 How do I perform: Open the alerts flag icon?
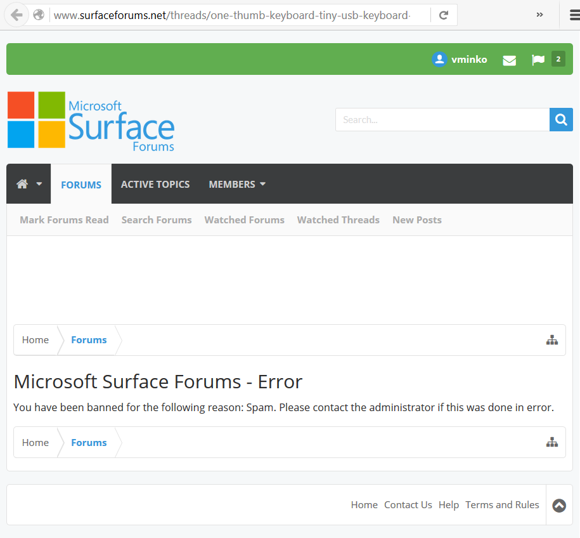pyautogui.click(x=538, y=60)
